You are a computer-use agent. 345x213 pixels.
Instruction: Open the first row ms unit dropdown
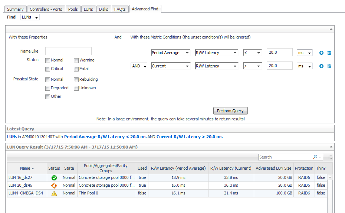tap(305, 53)
